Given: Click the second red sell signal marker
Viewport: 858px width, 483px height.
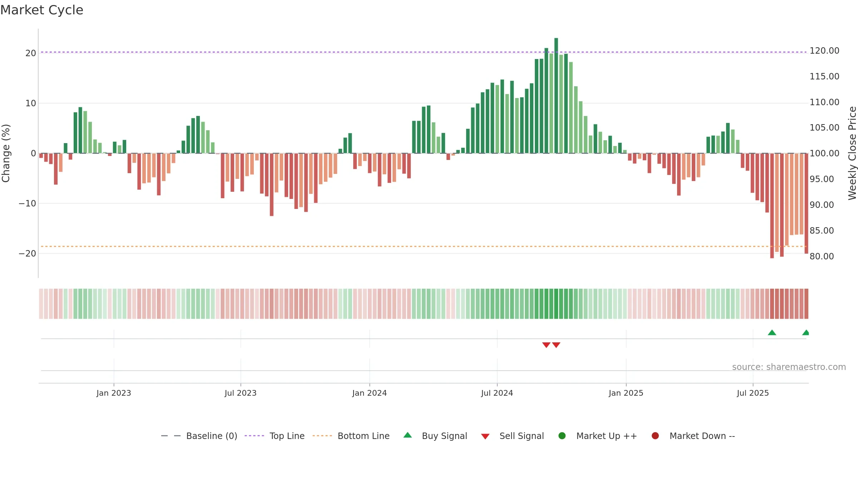Looking at the screenshot, I should [556, 345].
